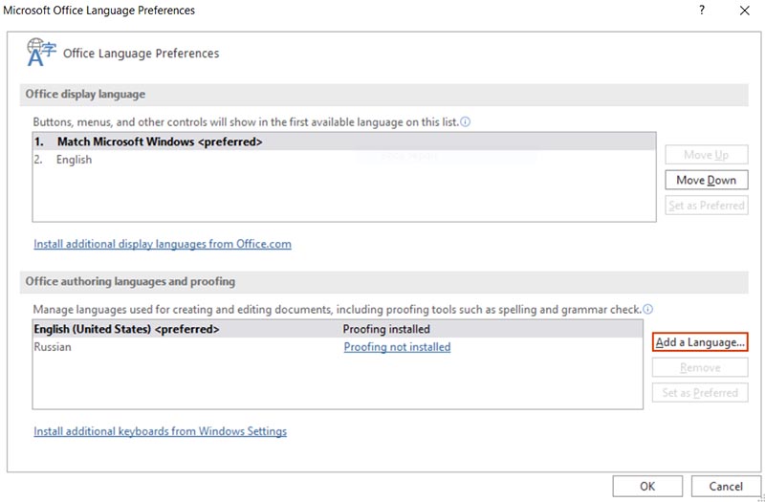Click the Proofing installed status text

(x=386, y=329)
